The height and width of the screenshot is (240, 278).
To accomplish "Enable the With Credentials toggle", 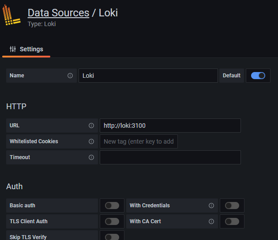I will point(232,206).
